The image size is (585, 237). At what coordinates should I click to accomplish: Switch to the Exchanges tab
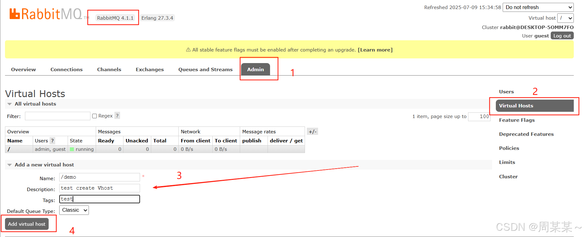click(150, 69)
